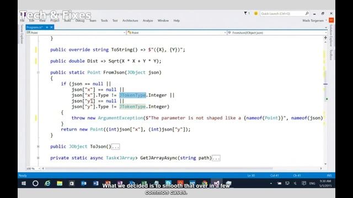The image size is (353, 198).
Task: Open the Solution Explorer side tab
Action: pyautogui.click(x=331, y=35)
